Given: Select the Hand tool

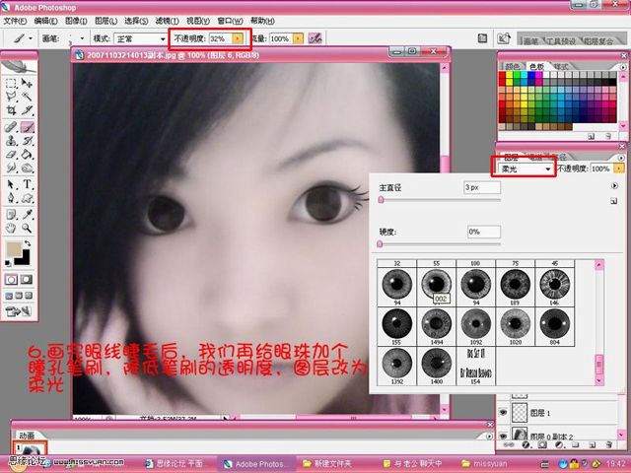Looking at the screenshot, I should (x=11, y=228).
